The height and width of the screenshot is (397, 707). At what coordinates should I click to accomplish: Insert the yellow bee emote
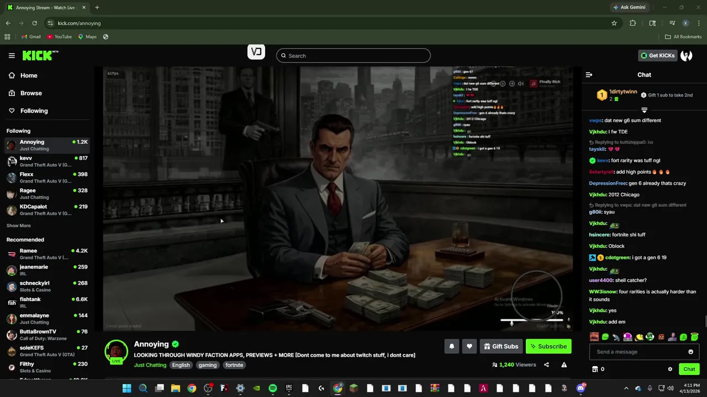click(x=639, y=336)
